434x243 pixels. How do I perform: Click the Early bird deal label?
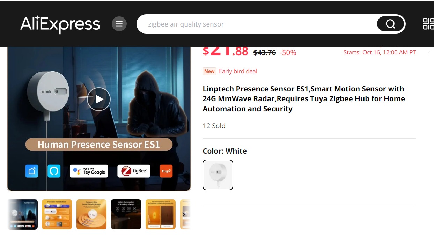coord(238,71)
